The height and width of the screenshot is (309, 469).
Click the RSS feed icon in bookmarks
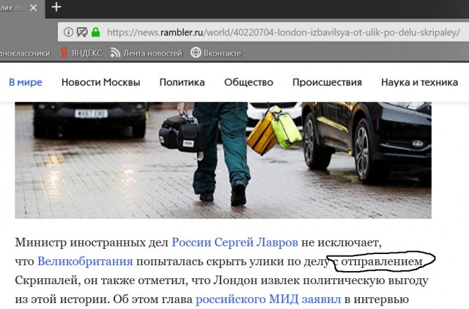(115, 53)
